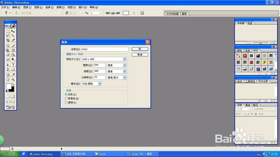
Task: Select the Clone Stamp tool
Action: 8,51
